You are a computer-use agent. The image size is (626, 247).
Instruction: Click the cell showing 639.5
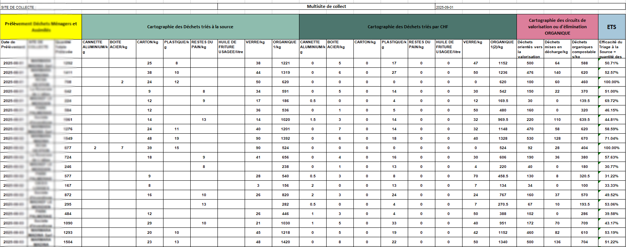[x=584, y=119]
